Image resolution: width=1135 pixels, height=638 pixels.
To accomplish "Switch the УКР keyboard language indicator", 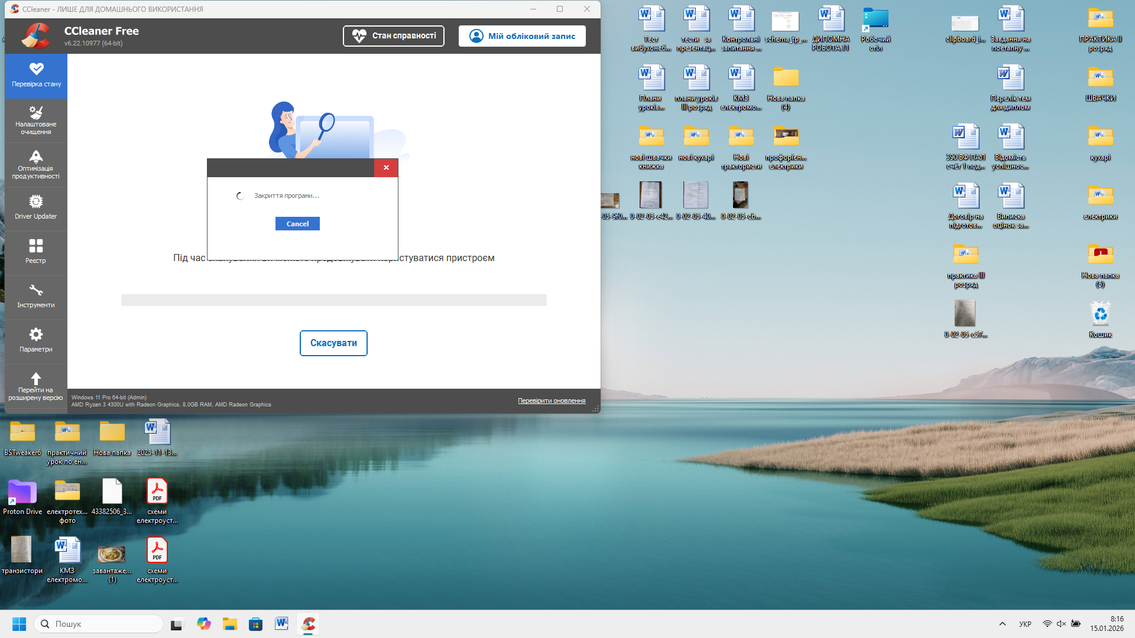I will pos(1025,624).
